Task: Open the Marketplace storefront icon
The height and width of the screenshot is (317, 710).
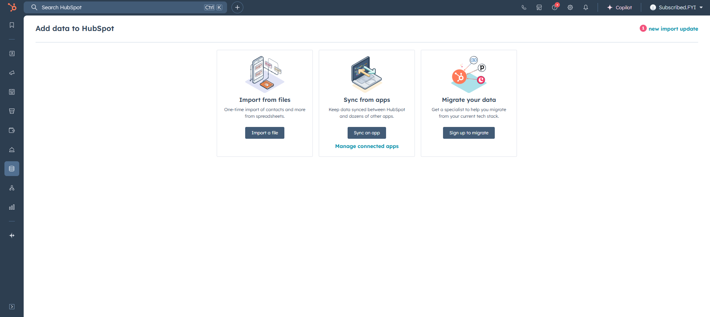Action: (x=539, y=7)
